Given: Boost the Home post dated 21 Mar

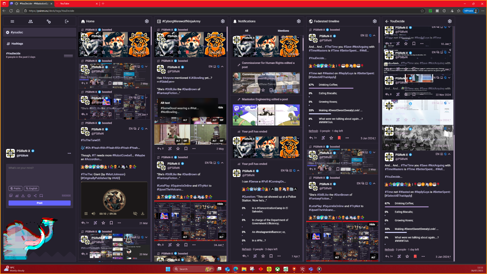Looking at the screenshot, I should pos(95,223).
